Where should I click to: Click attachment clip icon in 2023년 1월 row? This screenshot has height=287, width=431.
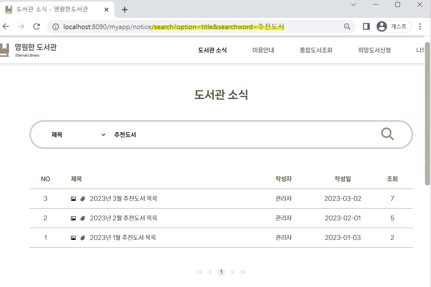(x=82, y=238)
